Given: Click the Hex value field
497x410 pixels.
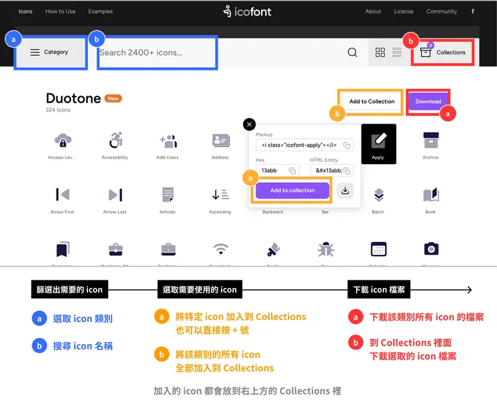Looking at the screenshot, I should pyautogui.click(x=277, y=171).
